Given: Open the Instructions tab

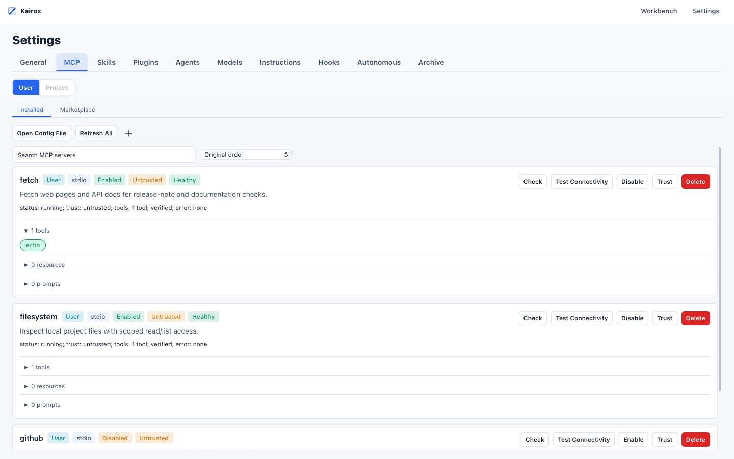Looking at the screenshot, I should pyautogui.click(x=280, y=62).
